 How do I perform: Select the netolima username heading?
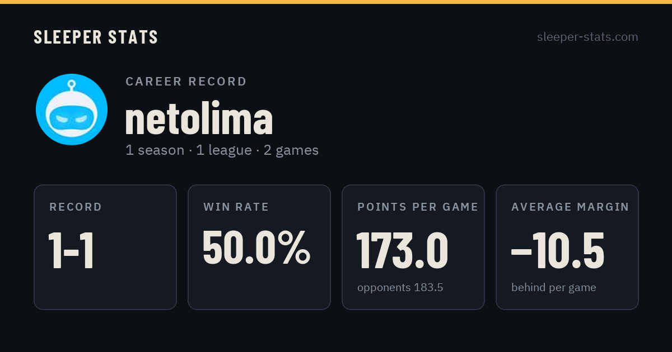(199, 118)
